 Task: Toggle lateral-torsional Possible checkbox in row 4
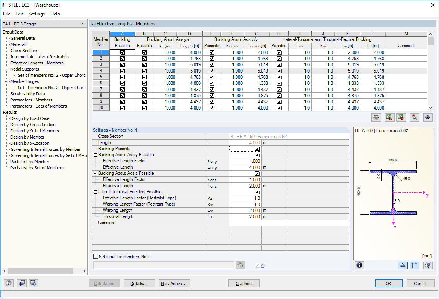279,71
